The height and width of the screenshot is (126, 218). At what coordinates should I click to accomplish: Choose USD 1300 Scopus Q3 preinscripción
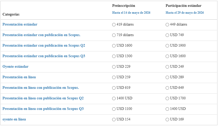(114, 56)
